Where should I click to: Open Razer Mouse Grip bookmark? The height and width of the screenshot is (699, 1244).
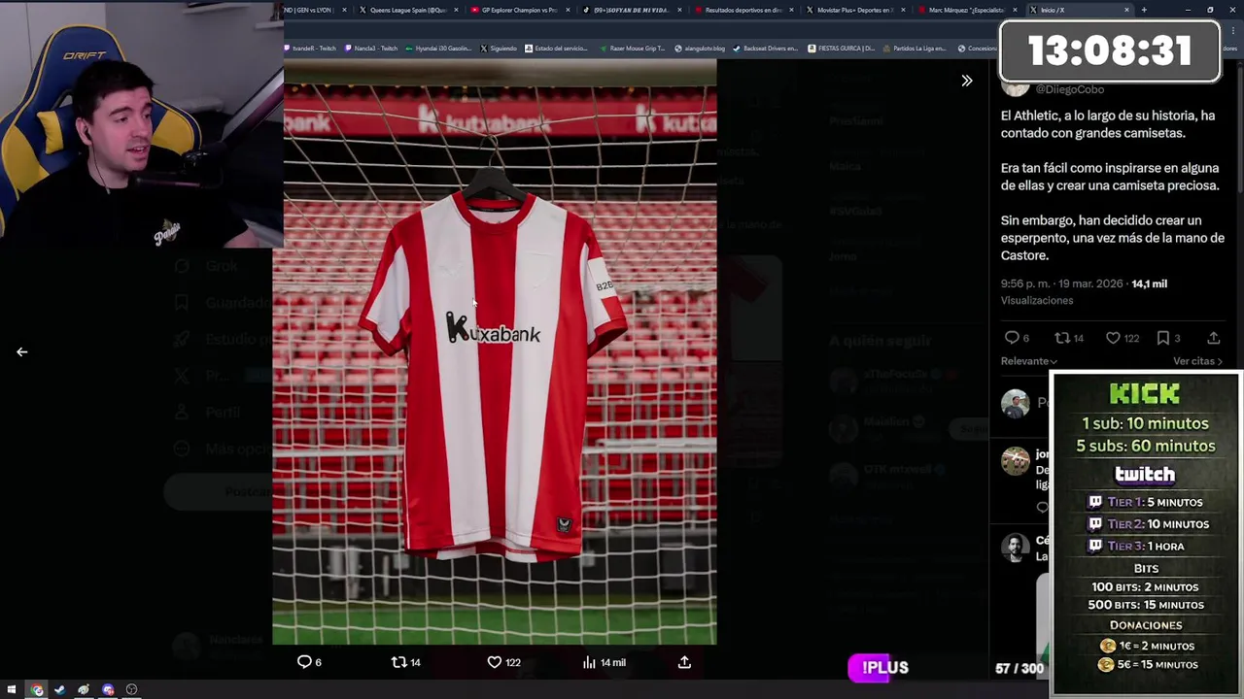(632, 49)
